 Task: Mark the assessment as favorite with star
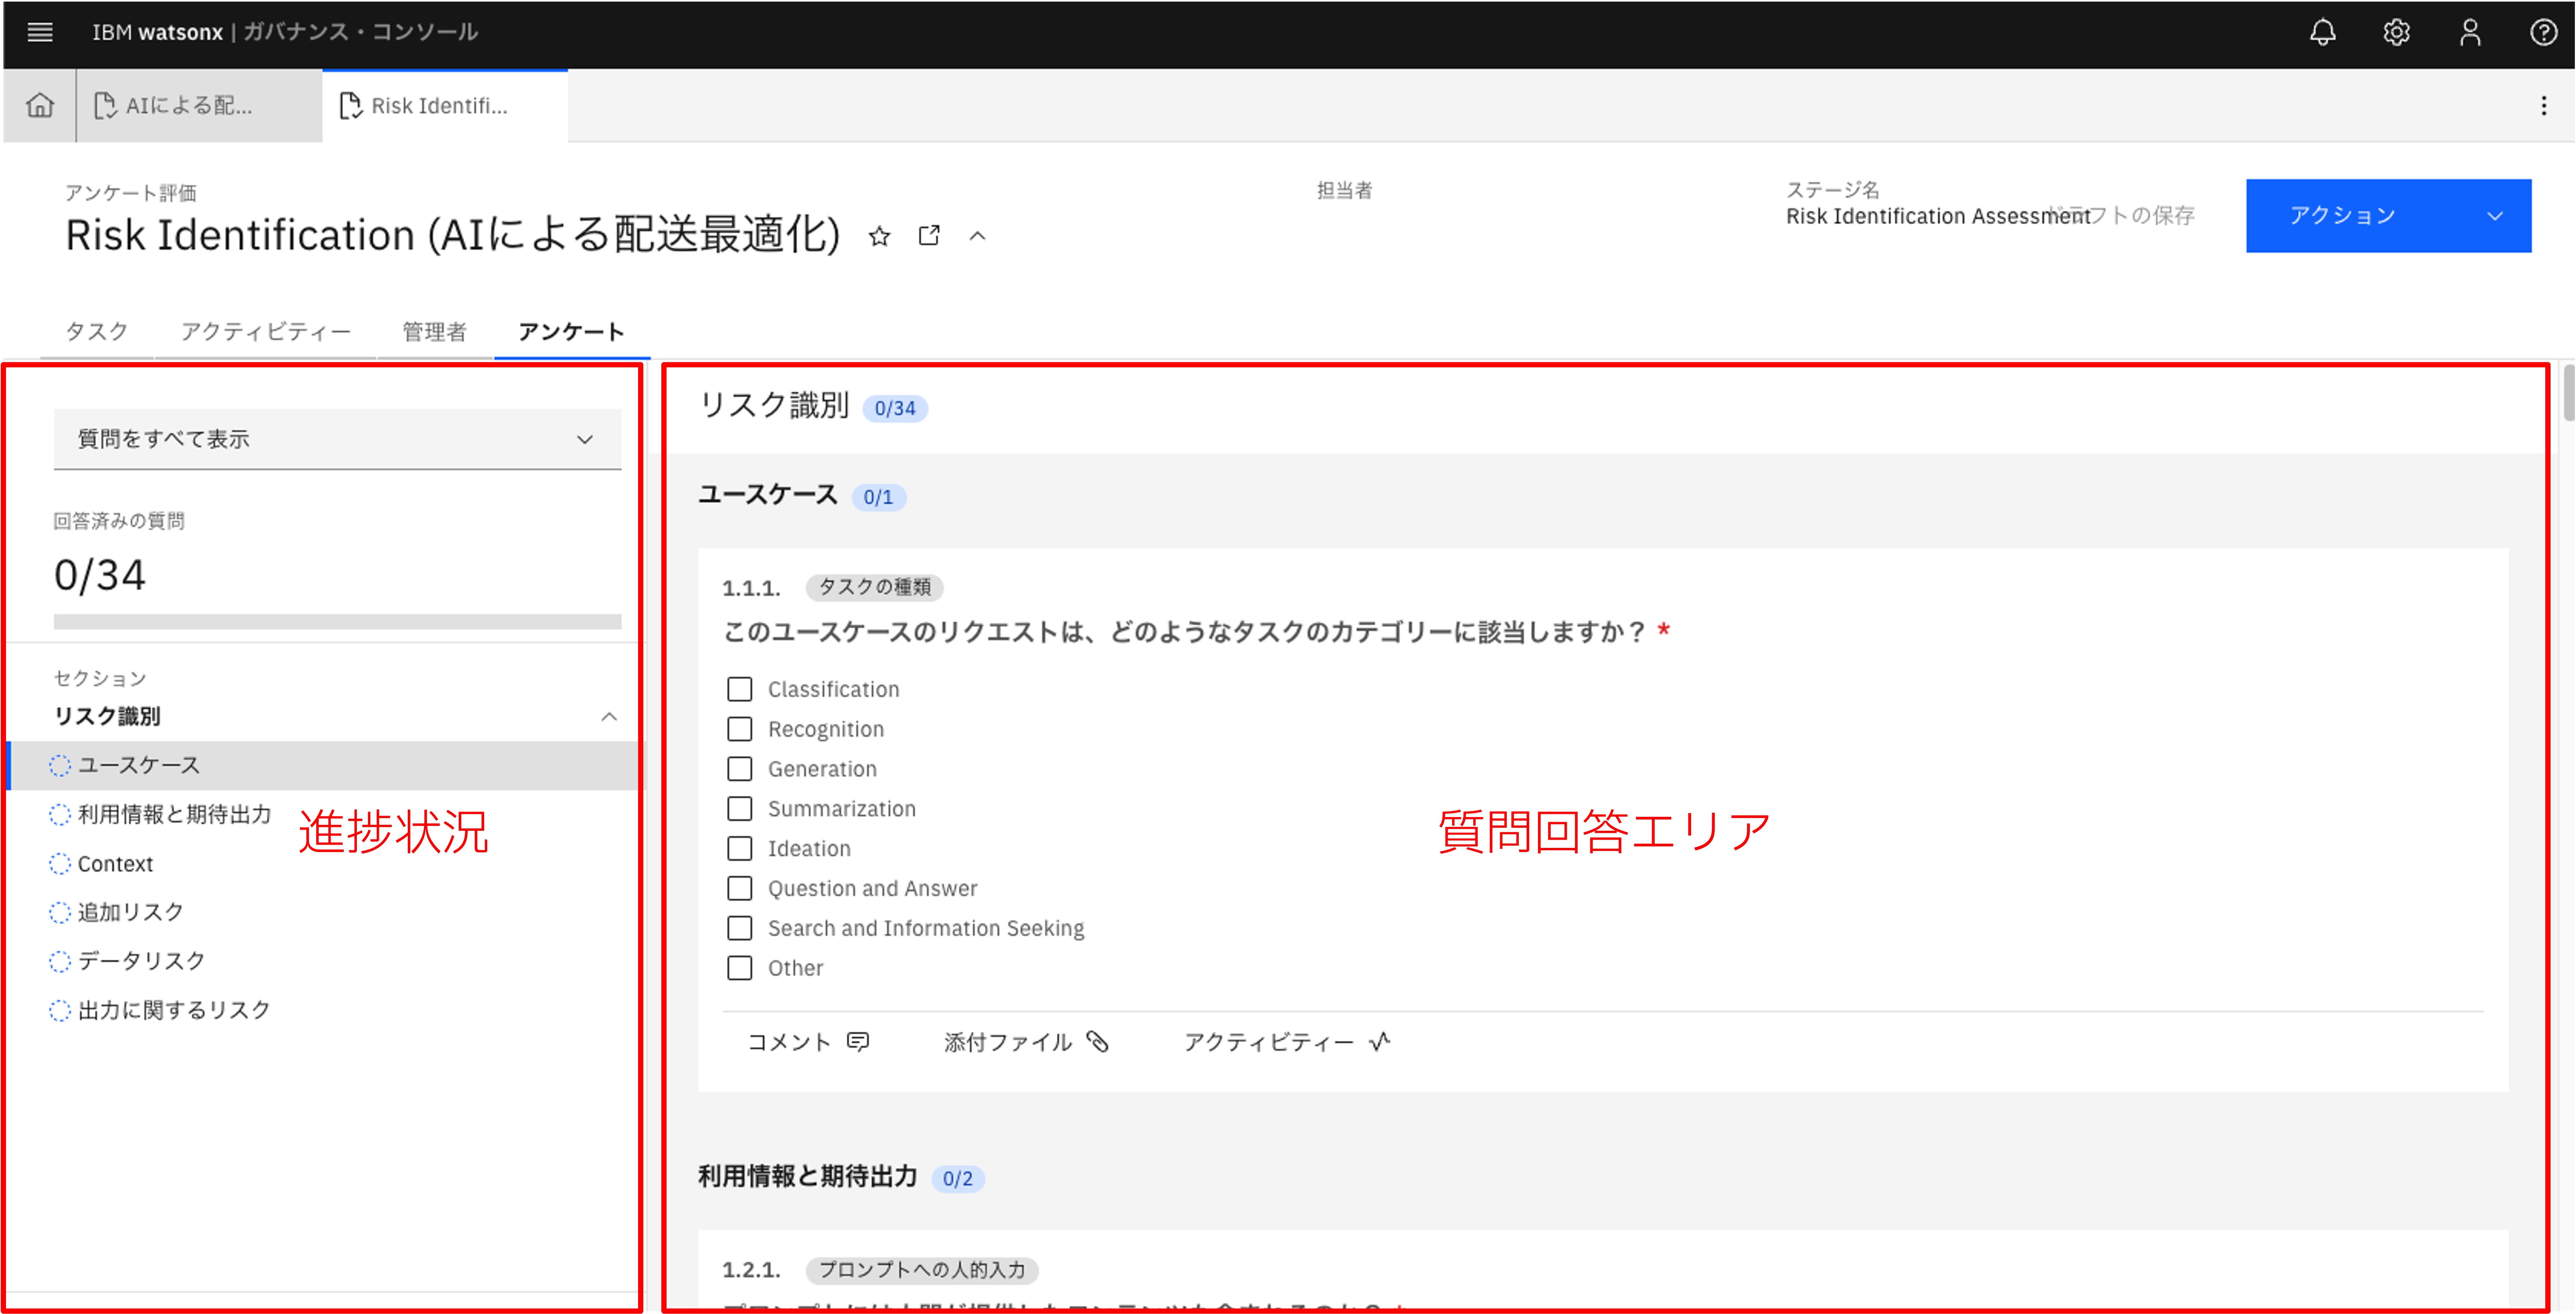coord(879,236)
